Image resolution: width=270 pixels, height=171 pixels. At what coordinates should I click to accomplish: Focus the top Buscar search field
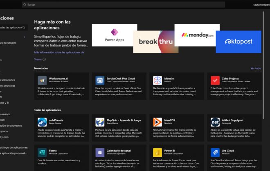123,4
